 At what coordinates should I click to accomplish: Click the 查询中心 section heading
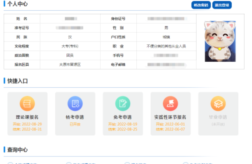(17, 150)
